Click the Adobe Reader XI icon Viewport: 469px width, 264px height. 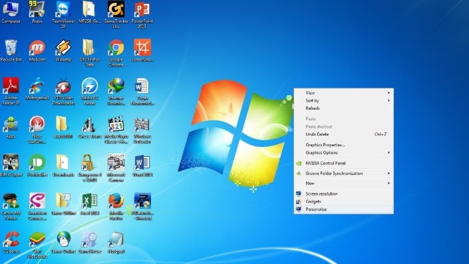point(11,91)
